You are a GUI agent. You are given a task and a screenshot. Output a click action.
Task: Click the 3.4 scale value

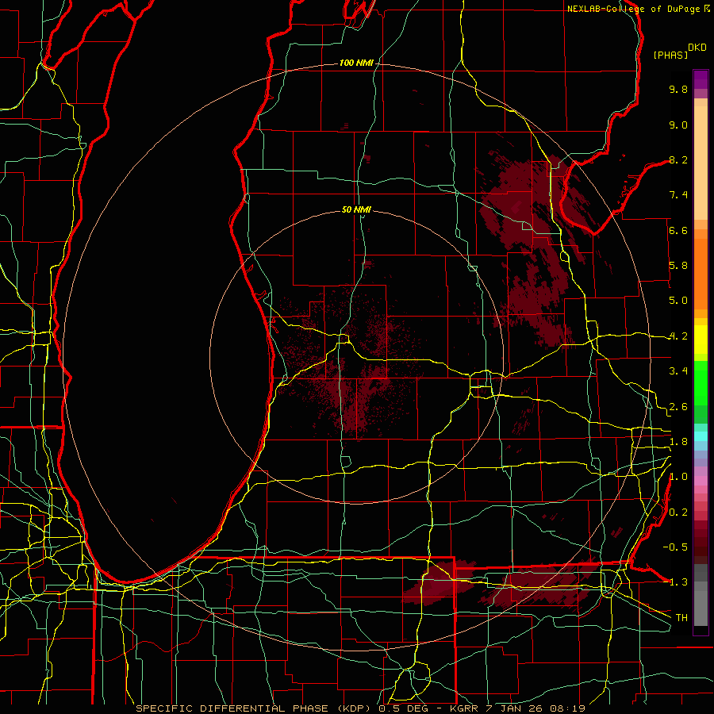[678, 371]
